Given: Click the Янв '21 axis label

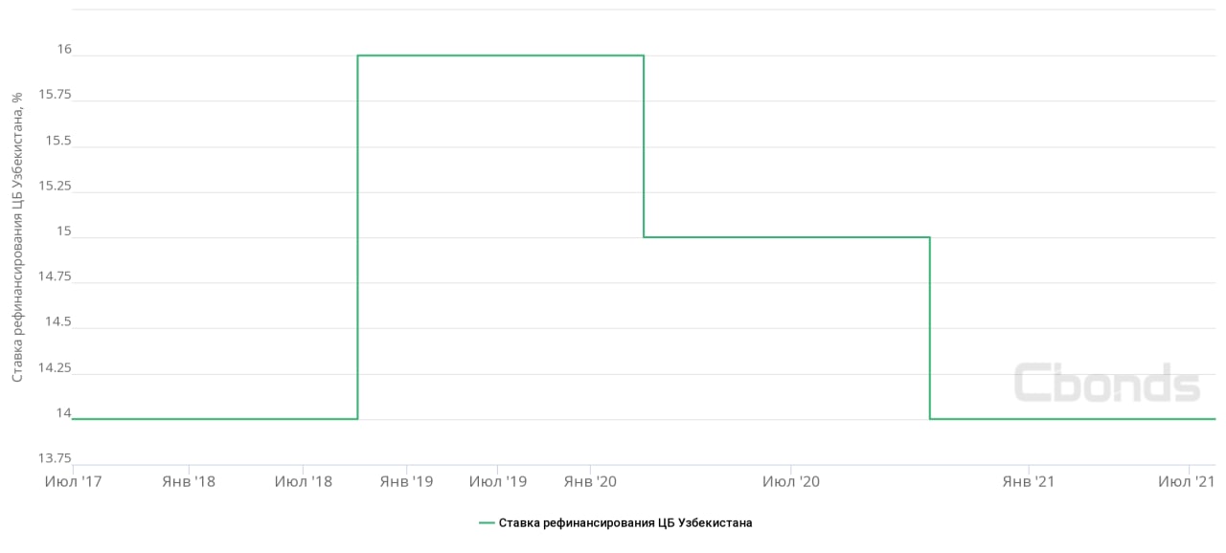Looking at the screenshot, I should 1028,481.
